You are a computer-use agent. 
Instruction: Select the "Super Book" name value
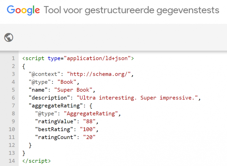pos(73,90)
